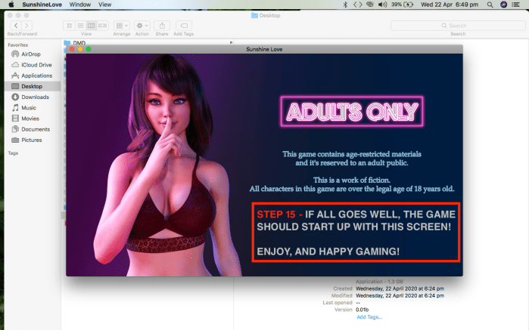Open the Documents folder in sidebar
The image size is (529, 330).
pyautogui.click(x=35, y=129)
